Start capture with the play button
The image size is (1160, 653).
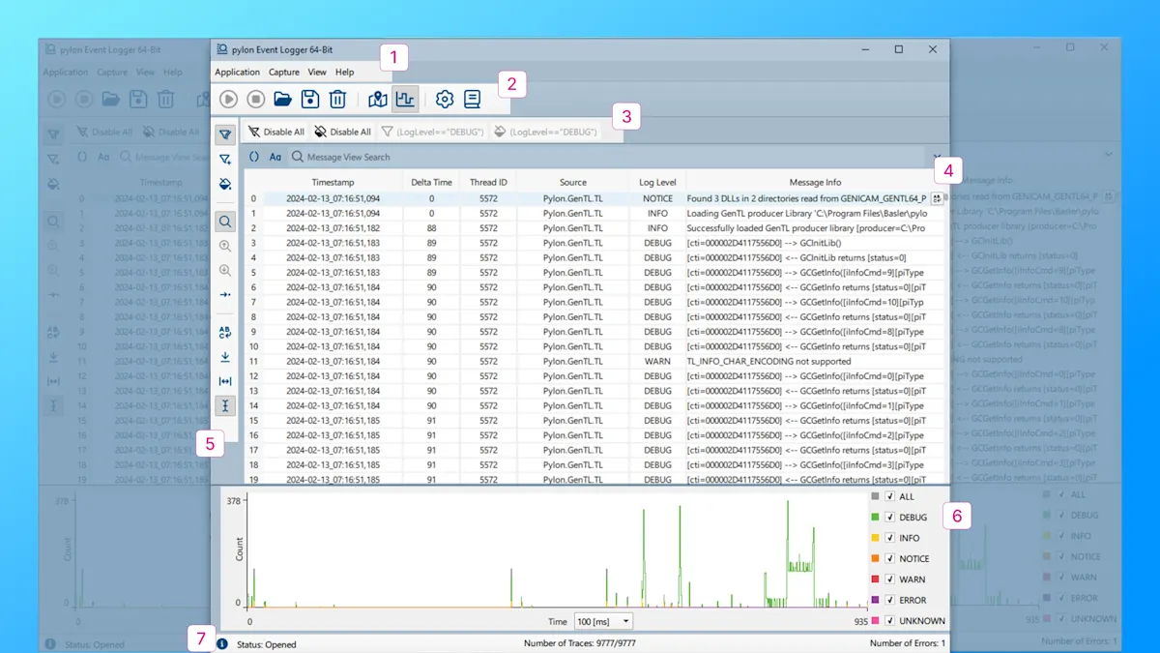229,99
